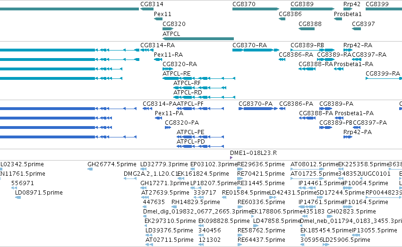Open the CG8320 gene label
The width and height of the screenshot is (402, 247).
coord(174,24)
